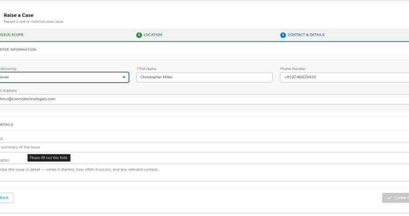
Task: Open the Relationship dropdown arrow
Action: (124, 78)
